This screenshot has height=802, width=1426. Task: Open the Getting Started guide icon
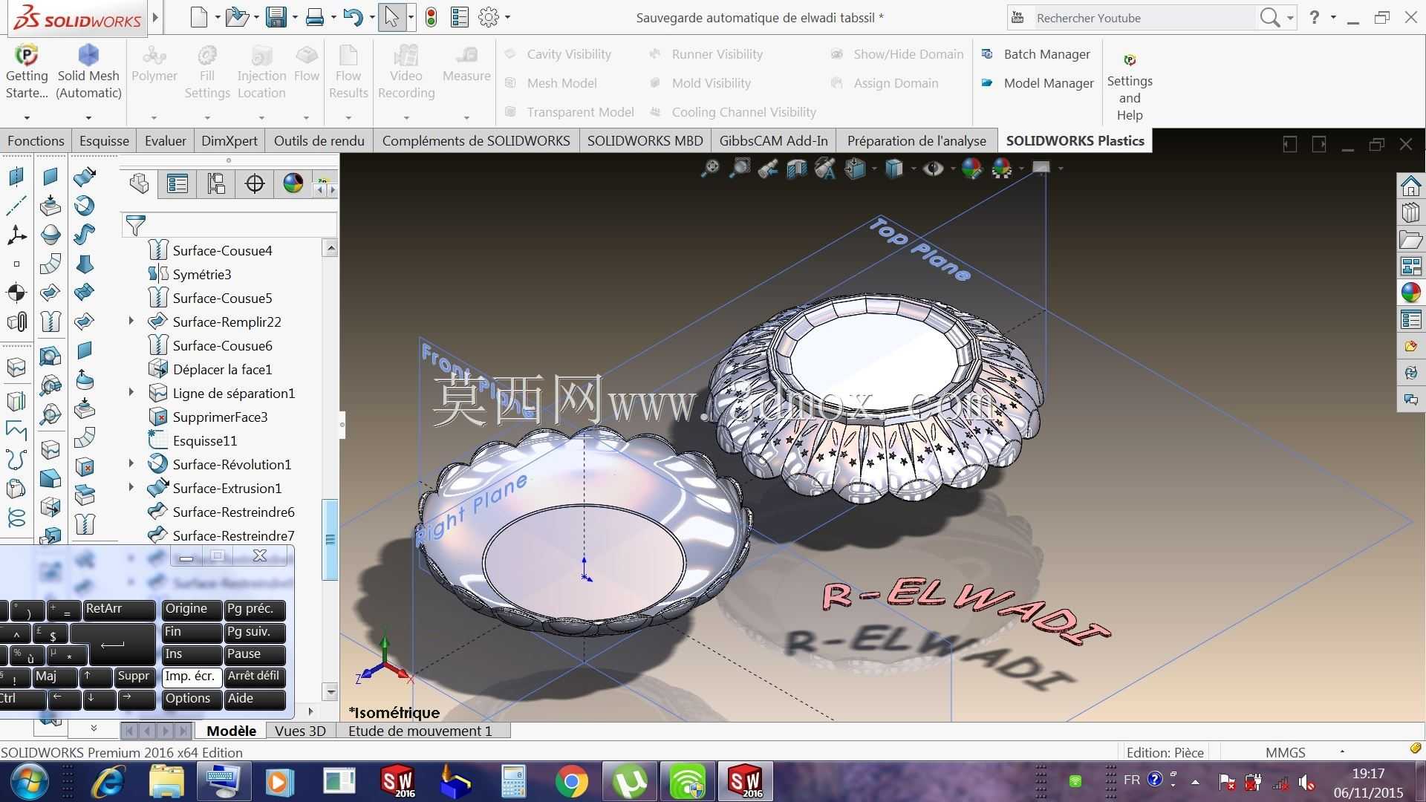click(27, 56)
